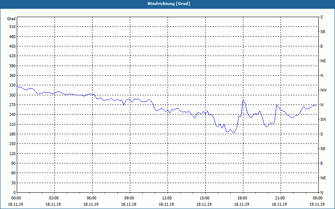The image size is (335, 209).
Task: Click the 240 degree axis label
Action: 13,115
